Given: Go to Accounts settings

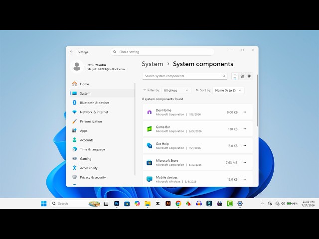Looking at the screenshot, I should click(x=102, y=140).
